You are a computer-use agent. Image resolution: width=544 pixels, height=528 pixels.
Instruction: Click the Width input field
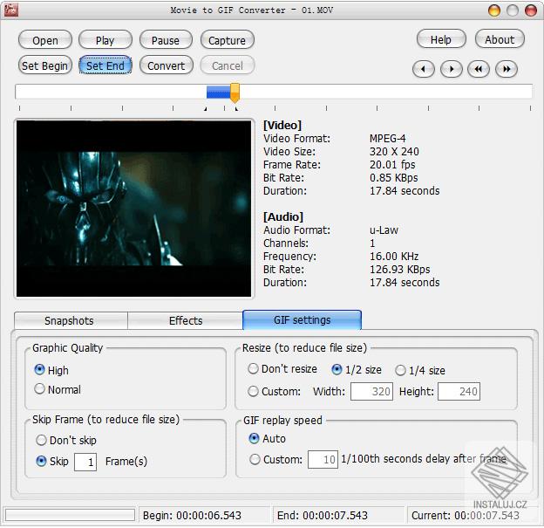(371, 392)
